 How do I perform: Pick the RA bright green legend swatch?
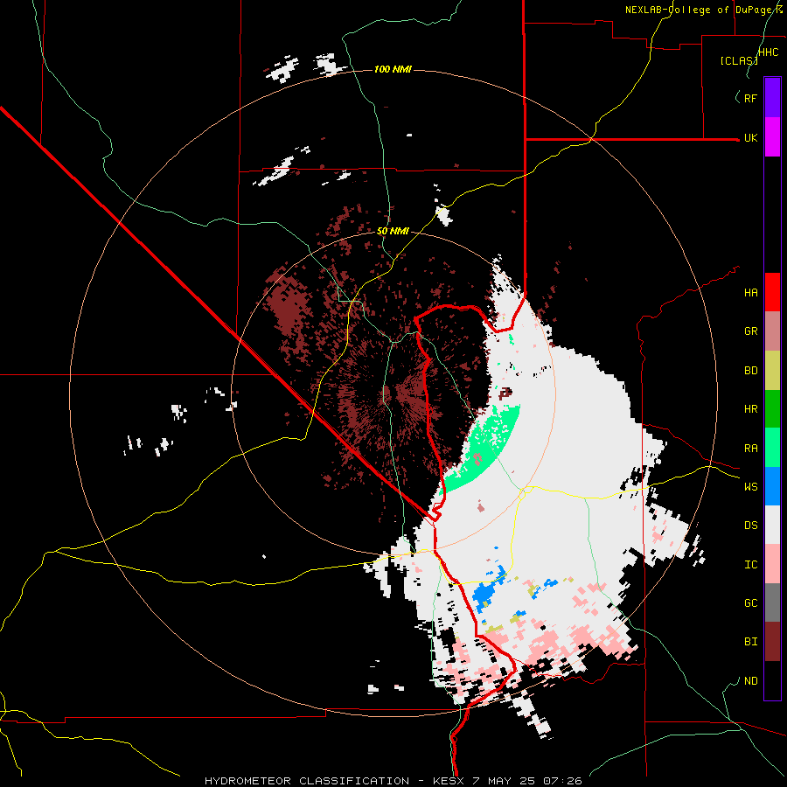tap(772, 448)
